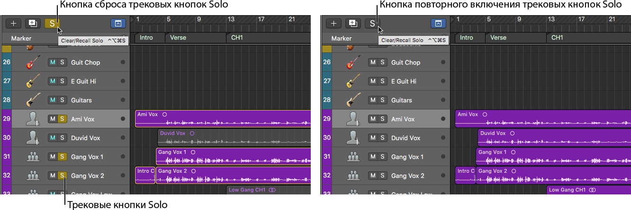Viewport: 631px width, 210px height.
Task: Select the Gang Vox 2 region in right panel
Action: click(x=553, y=176)
